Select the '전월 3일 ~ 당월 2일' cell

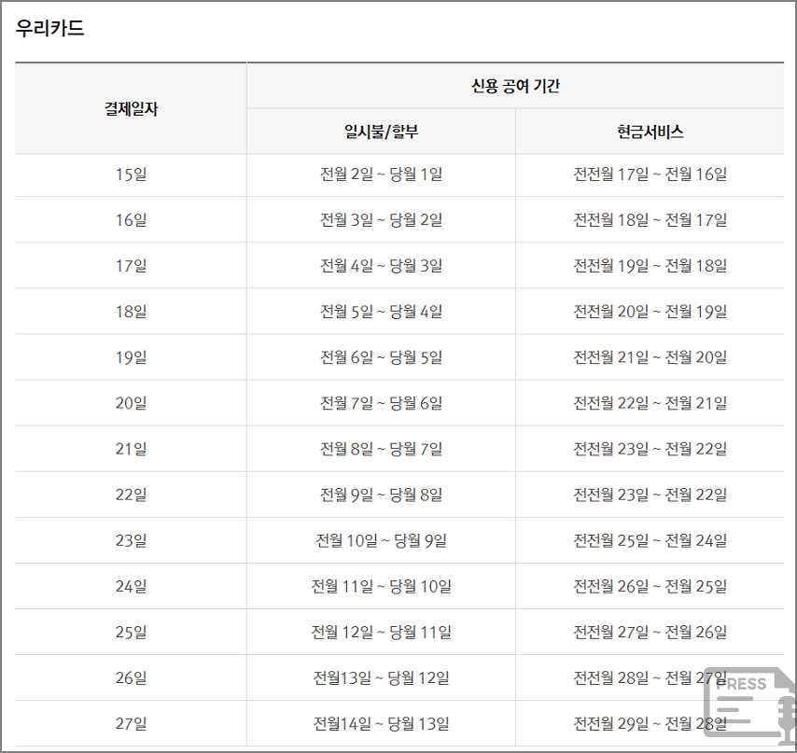381,220
